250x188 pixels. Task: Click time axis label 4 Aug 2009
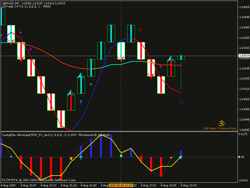click(x=8, y=186)
